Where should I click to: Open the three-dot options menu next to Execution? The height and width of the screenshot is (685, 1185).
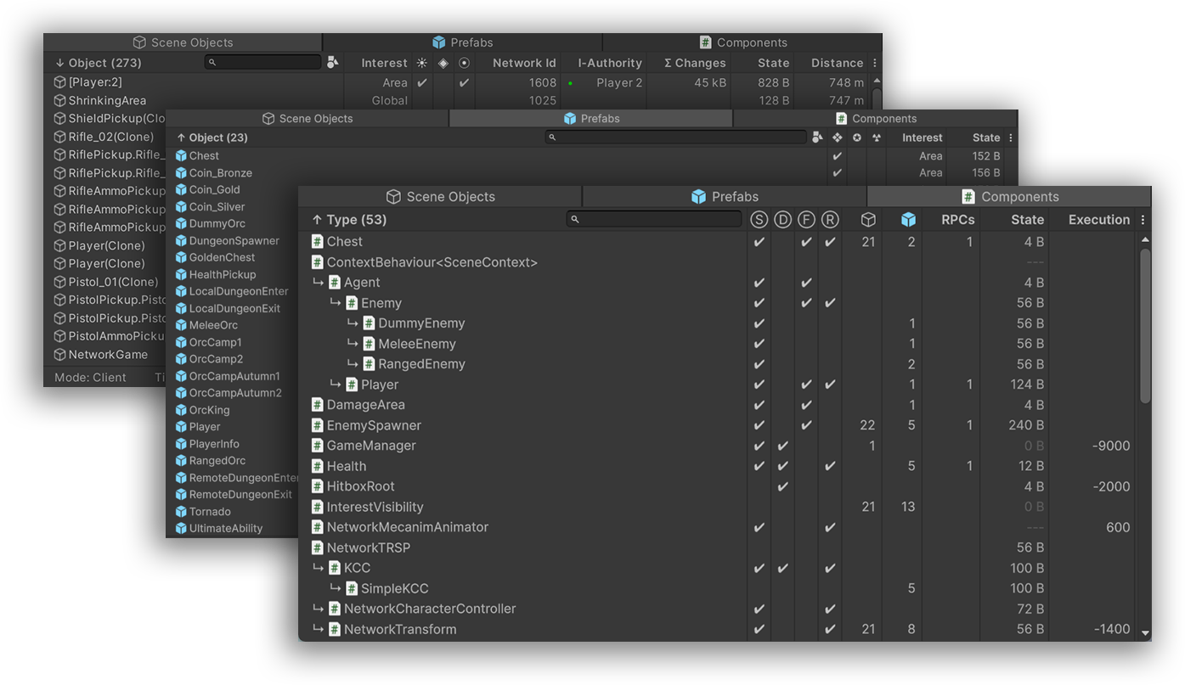tap(1143, 220)
